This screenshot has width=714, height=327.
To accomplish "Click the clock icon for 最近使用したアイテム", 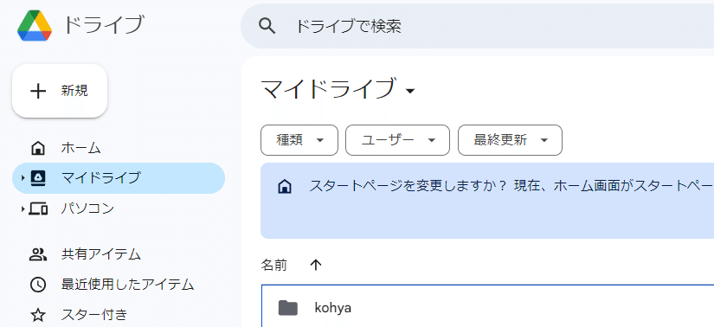I will 38,285.
